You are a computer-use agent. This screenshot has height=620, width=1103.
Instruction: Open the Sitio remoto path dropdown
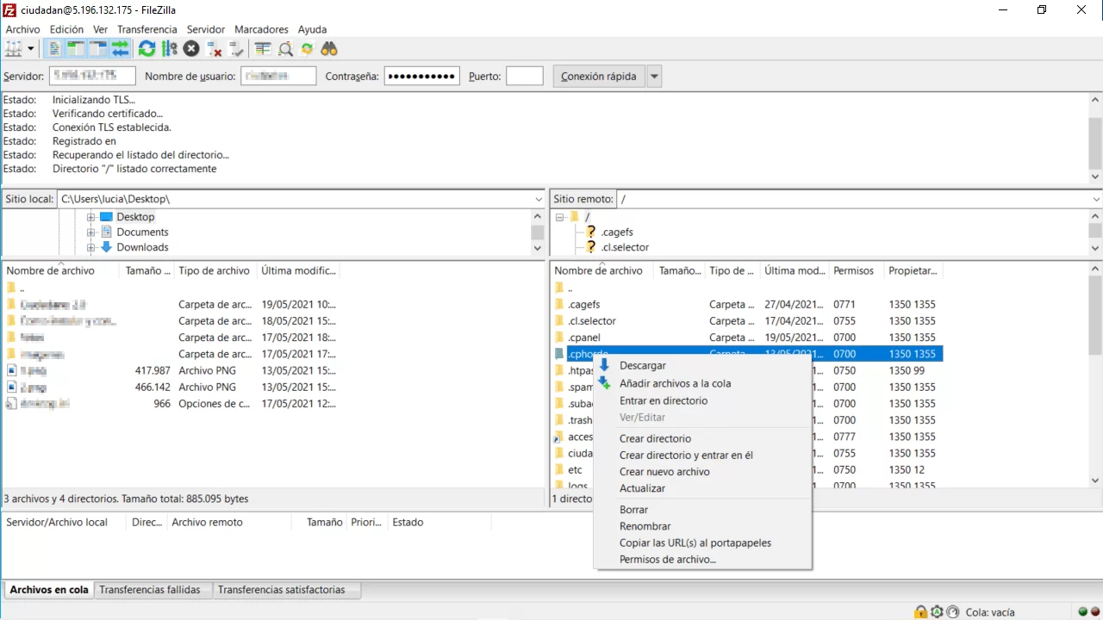tap(1095, 199)
